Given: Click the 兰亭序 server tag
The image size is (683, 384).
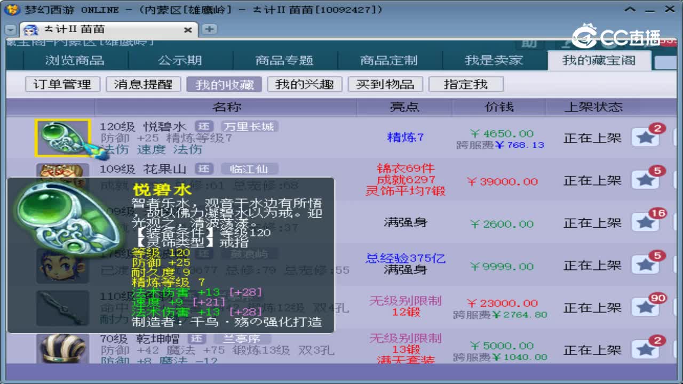Looking at the screenshot, I should click(x=242, y=339).
